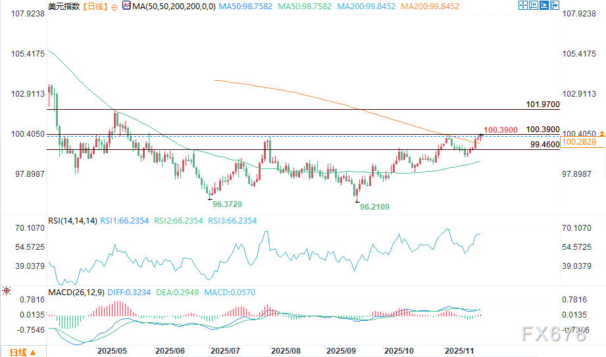Click the red sun icon beside MACD
This screenshot has width=606, height=357.
(7, 289)
